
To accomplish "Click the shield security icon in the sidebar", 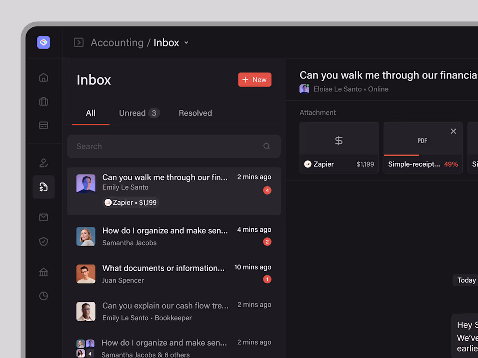I will pos(43,241).
